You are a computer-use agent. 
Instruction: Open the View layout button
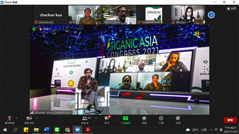pyautogui.click(x=231, y=9)
